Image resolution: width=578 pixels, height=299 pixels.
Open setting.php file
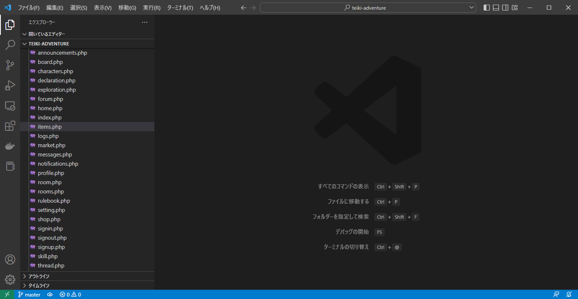87,210
